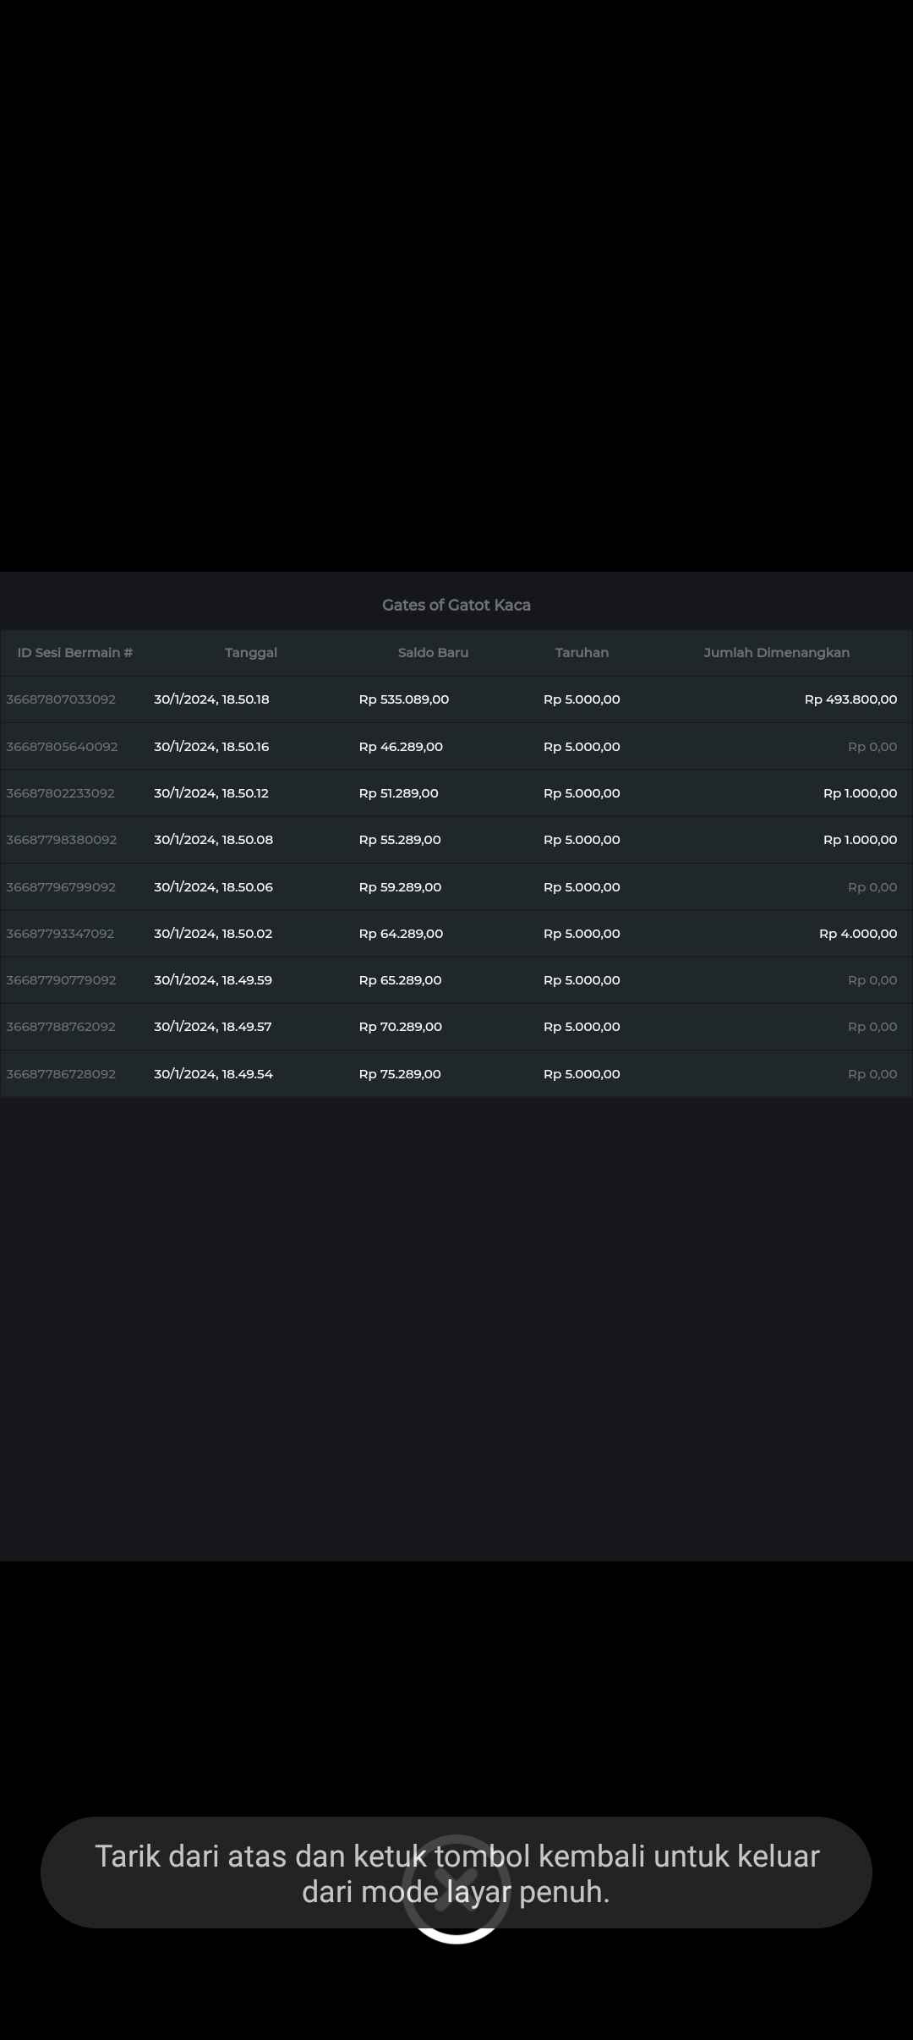Click the 'Saldo Baru' column header
913x2040 pixels.
click(433, 652)
